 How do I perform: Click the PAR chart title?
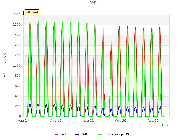tap(93, 3)
